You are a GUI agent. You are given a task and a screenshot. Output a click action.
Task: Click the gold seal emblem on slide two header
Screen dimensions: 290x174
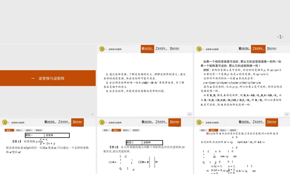click(101, 49)
